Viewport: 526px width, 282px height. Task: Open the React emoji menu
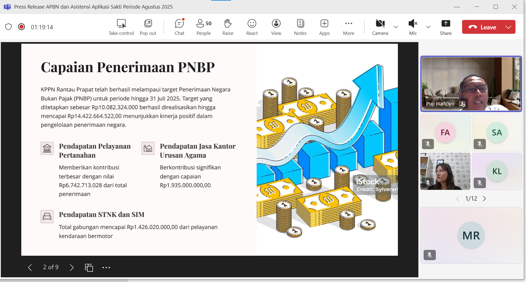(x=252, y=27)
